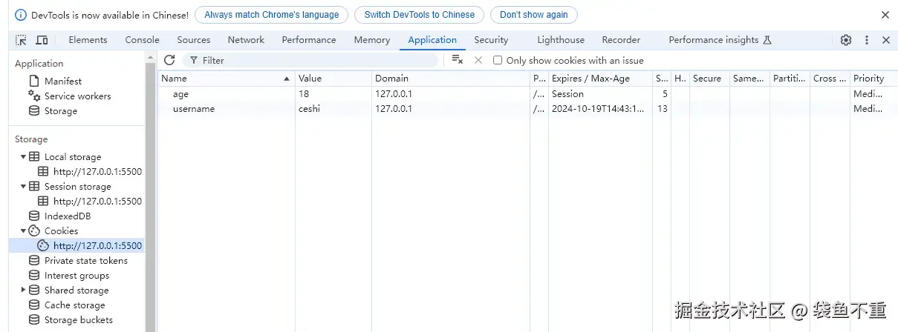Collapse the Cookies tree node
Screen dimensions: 898x332
point(23,230)
